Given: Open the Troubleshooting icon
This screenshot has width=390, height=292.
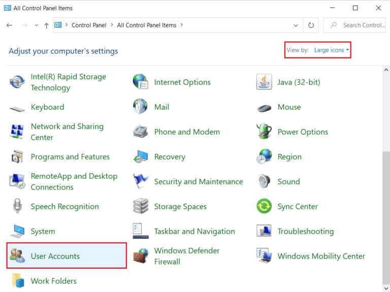Looking at the screenshot, I should point(264,231).
